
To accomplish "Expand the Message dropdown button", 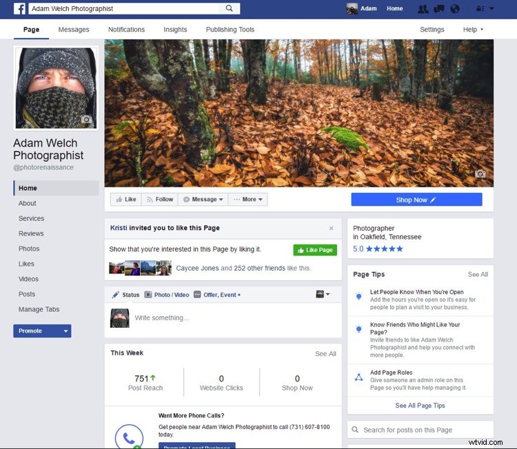I will click(x=203, y=199).
